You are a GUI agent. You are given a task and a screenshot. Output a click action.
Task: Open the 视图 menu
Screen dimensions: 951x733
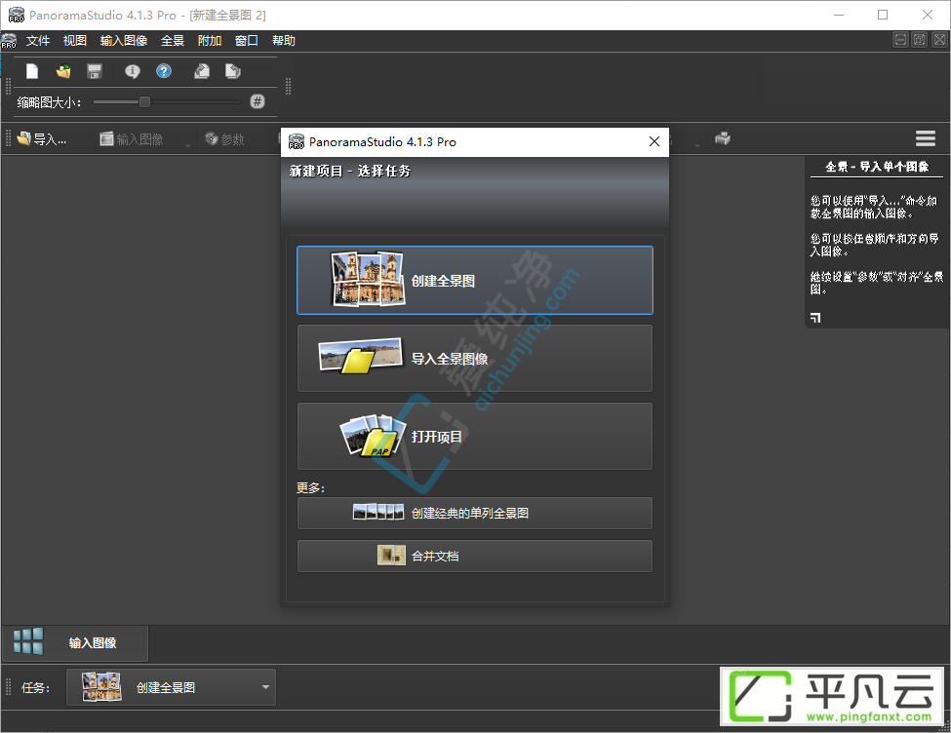click(74, 41)
